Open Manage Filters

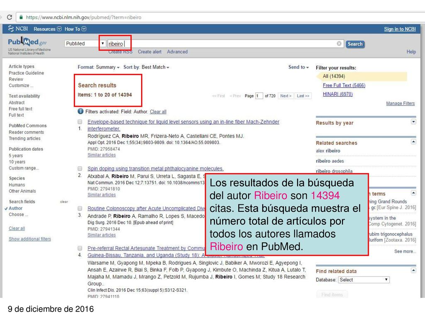[401, 103]
